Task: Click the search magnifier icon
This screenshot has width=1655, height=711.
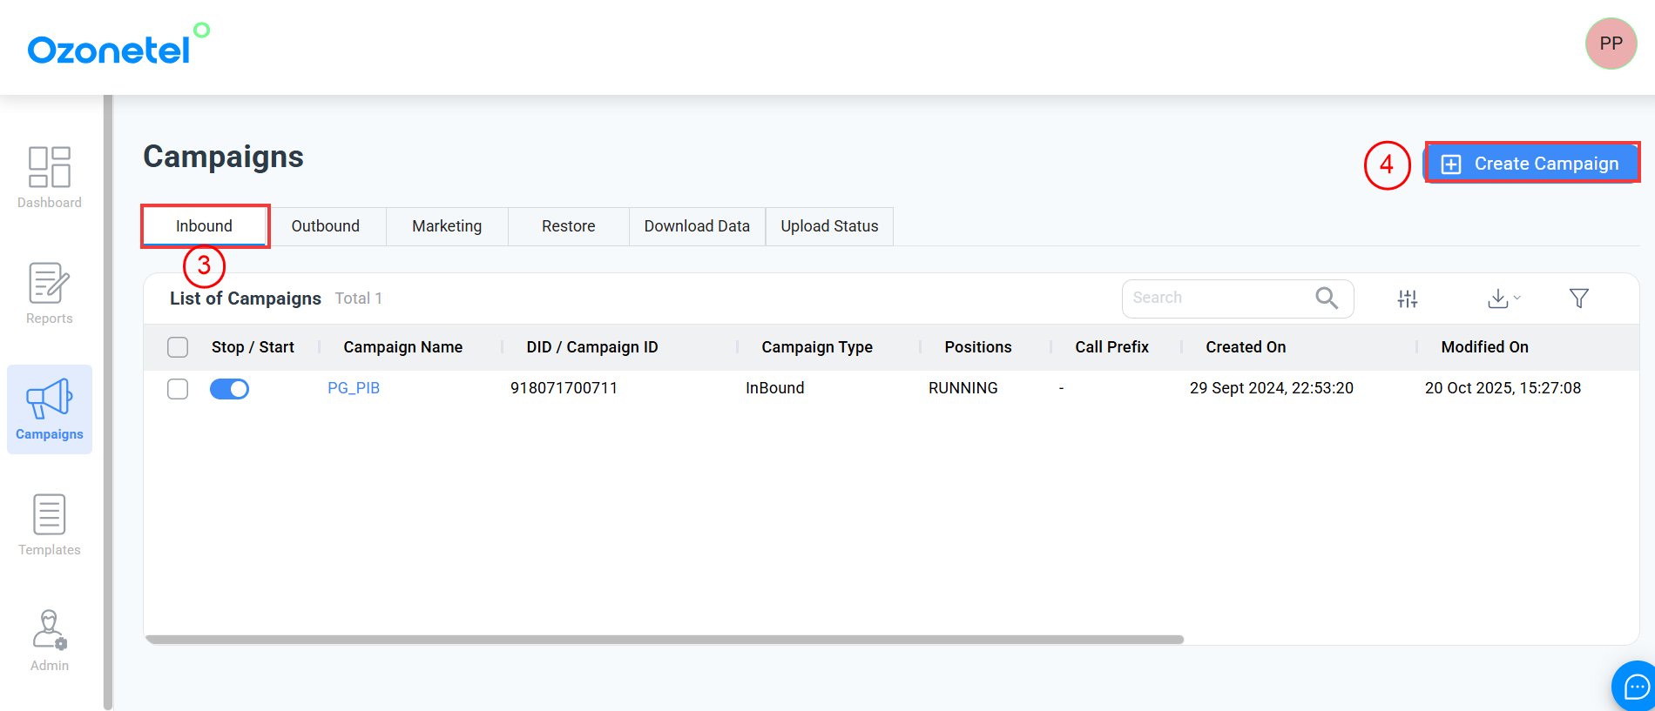Action: click(x=1326, y=298)
